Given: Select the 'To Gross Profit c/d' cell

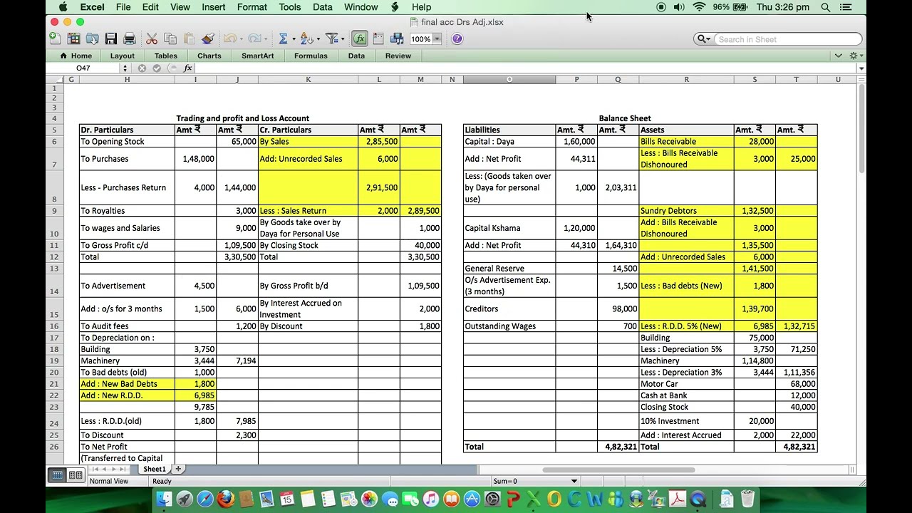Looking at the screenshot, I should click(127, 245).
